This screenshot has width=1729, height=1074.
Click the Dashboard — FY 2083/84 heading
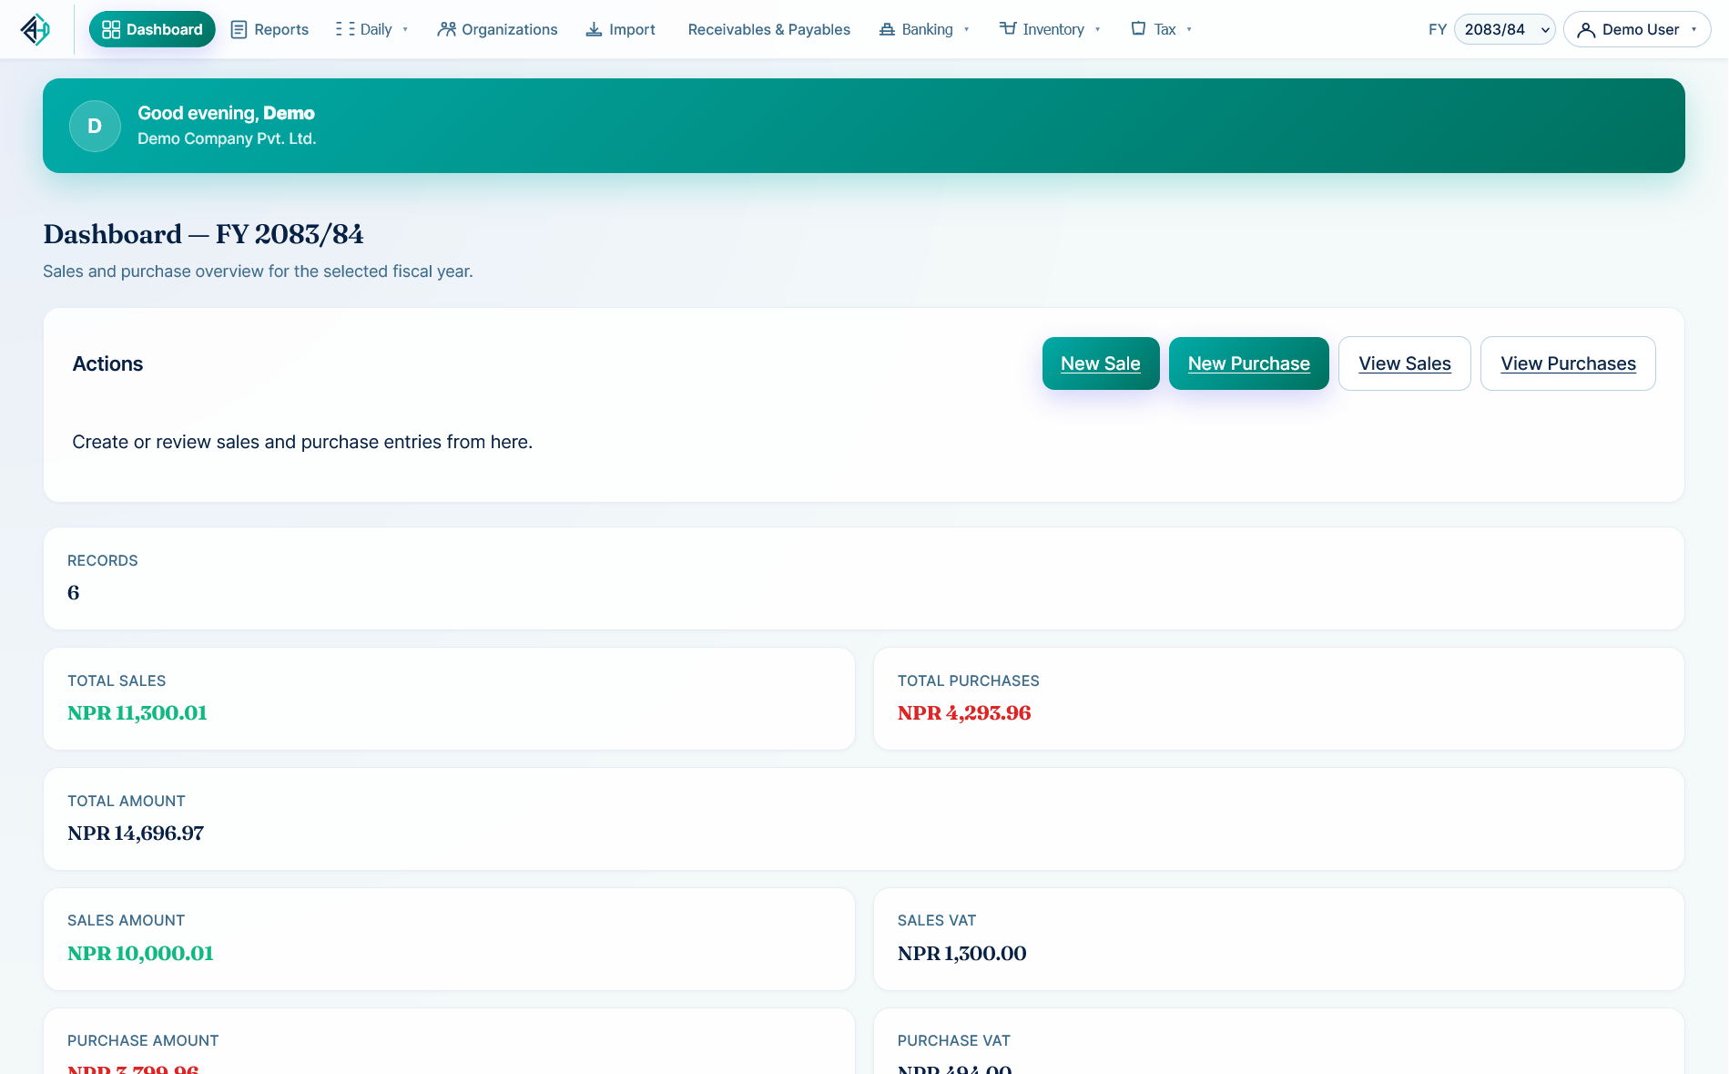click(x=203, y=234)
